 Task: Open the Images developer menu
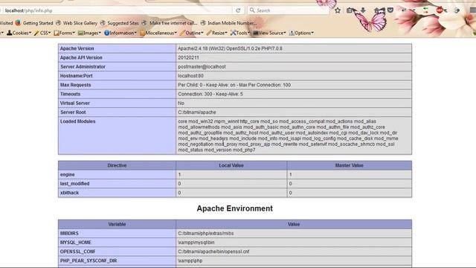pyautogui.click(x=89, y=33)
